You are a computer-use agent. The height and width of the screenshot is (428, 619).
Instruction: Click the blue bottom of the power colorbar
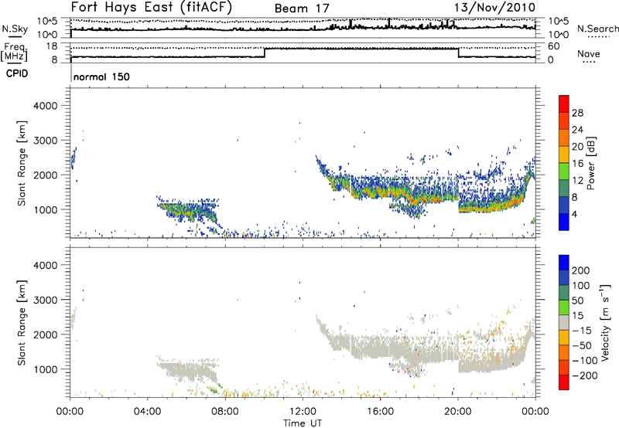[x=564, y=222]
